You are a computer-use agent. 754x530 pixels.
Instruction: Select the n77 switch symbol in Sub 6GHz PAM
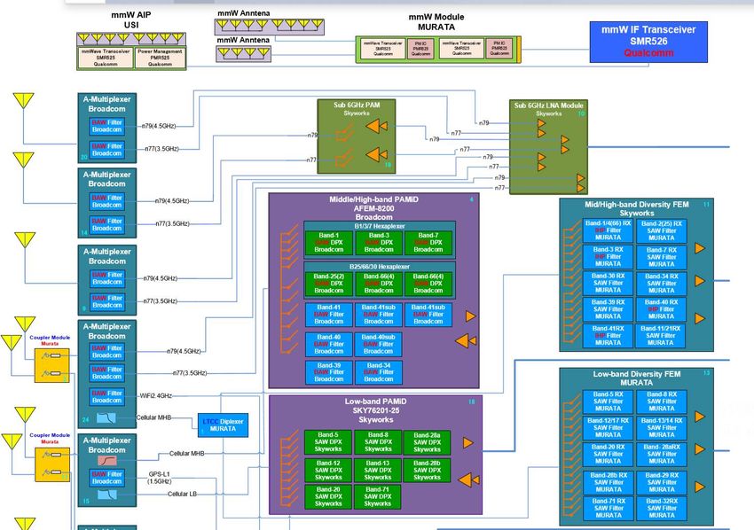point(344,158)
